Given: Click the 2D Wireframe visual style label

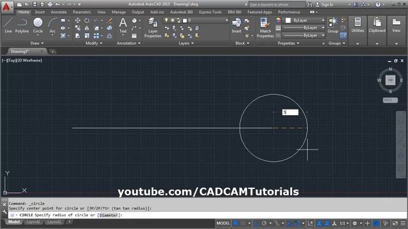Looking at the screenshot, I should coord(29,60).
